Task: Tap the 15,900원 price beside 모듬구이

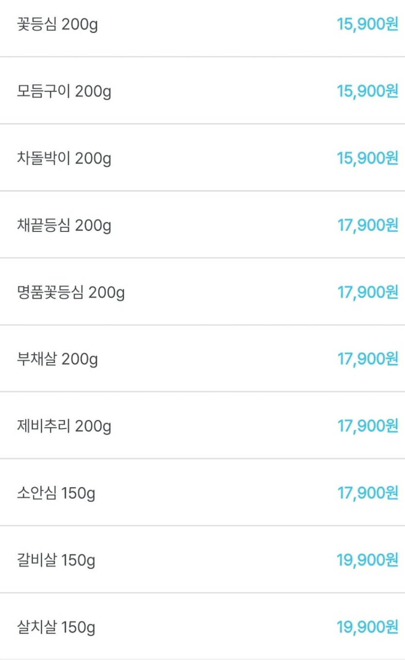Action: click(368, 91)
